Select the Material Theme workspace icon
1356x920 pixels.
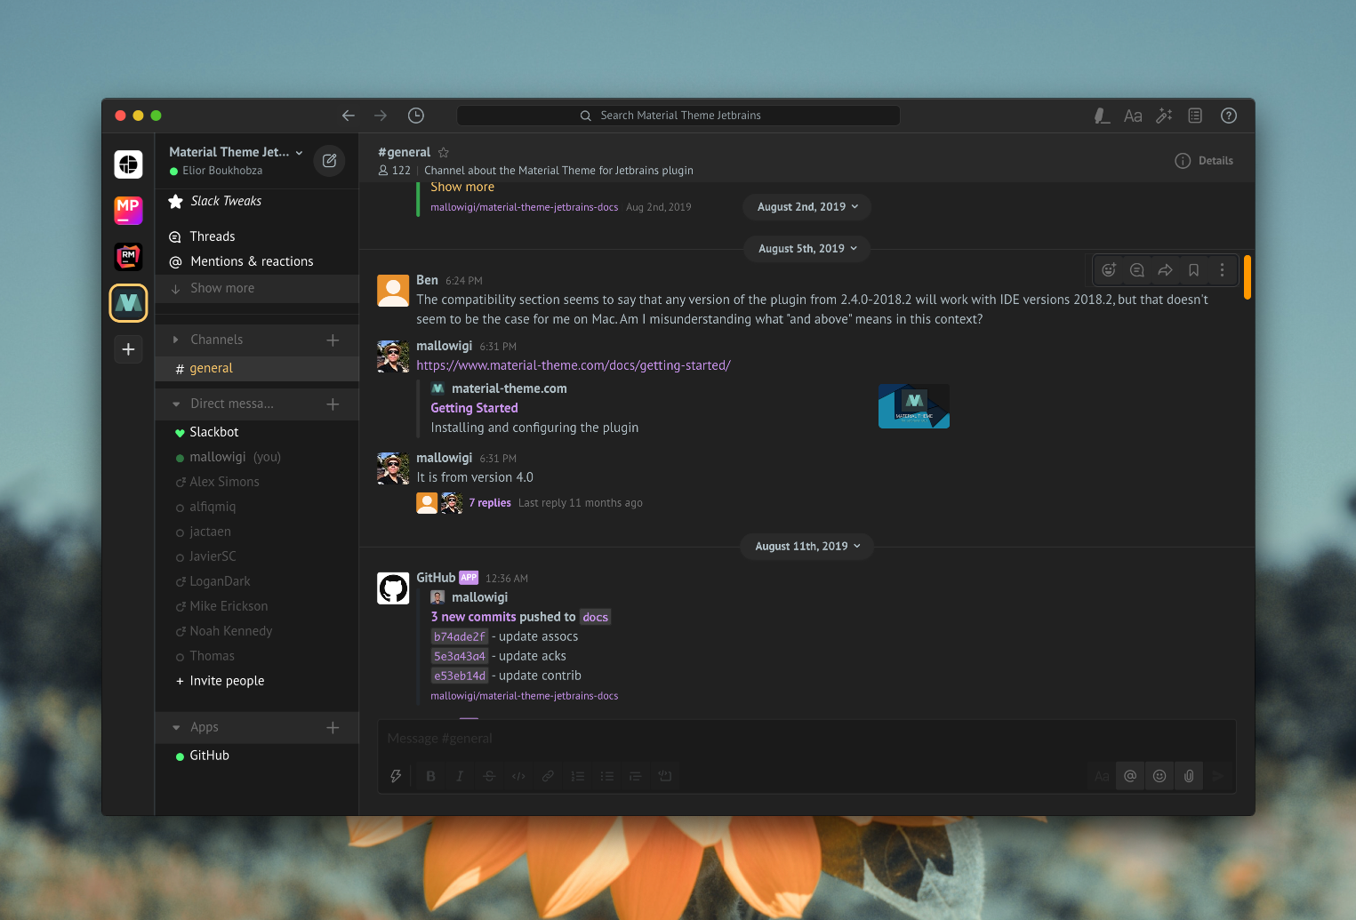128,303
